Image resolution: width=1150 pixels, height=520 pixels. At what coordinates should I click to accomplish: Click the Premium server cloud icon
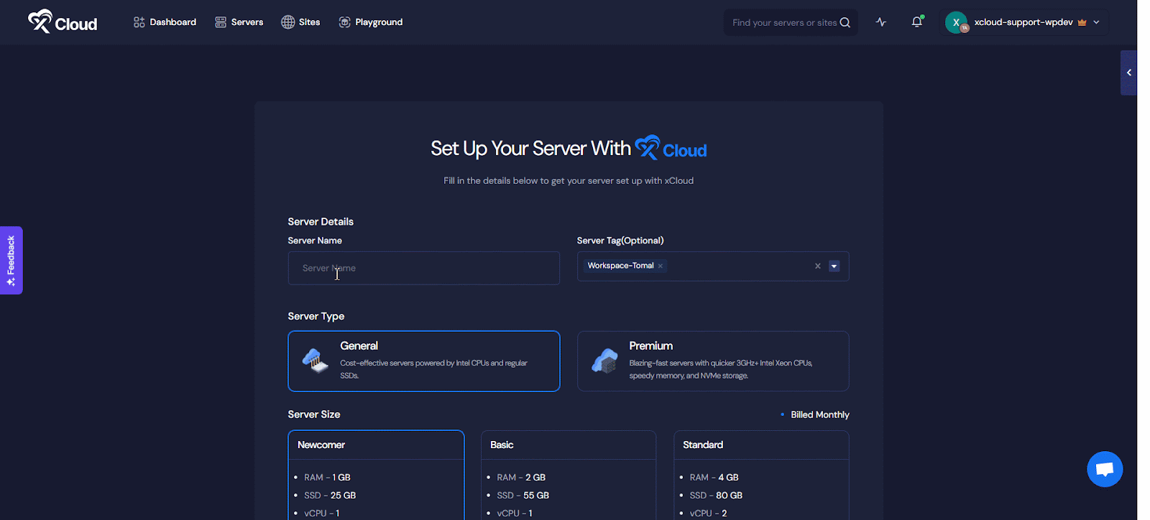604,361
